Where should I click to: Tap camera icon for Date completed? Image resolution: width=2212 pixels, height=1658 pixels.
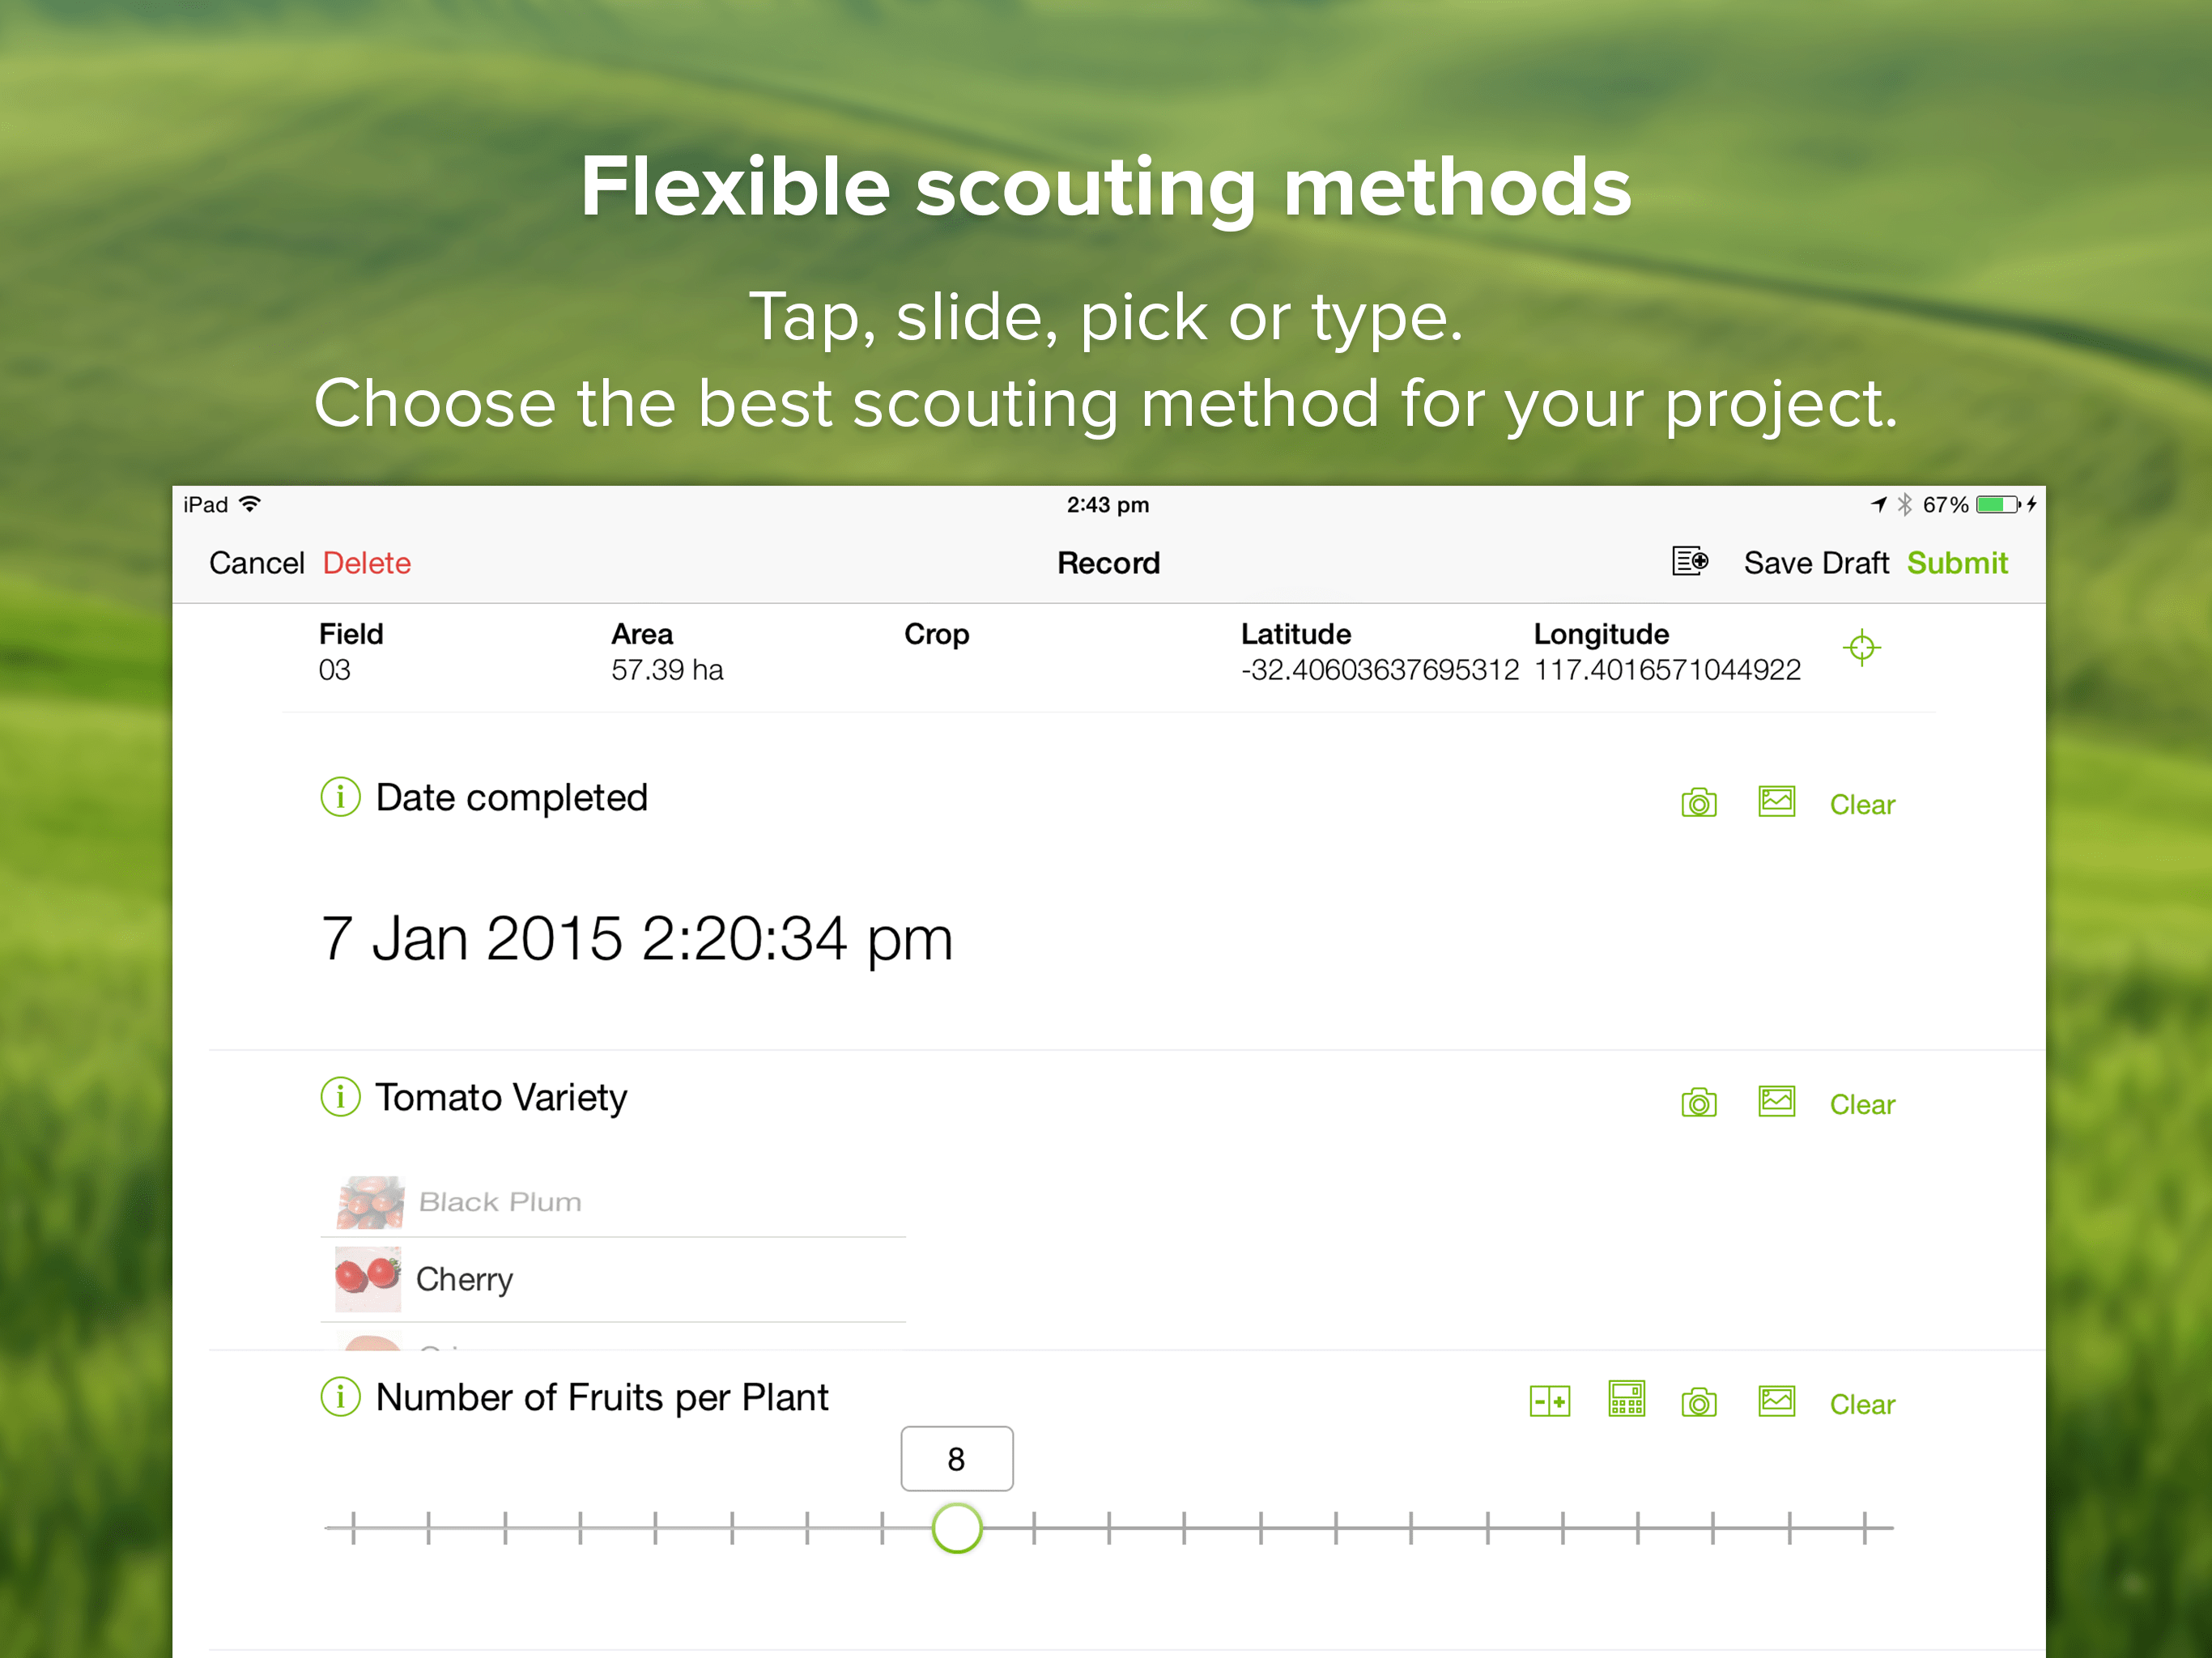[x=1698, y=803]
